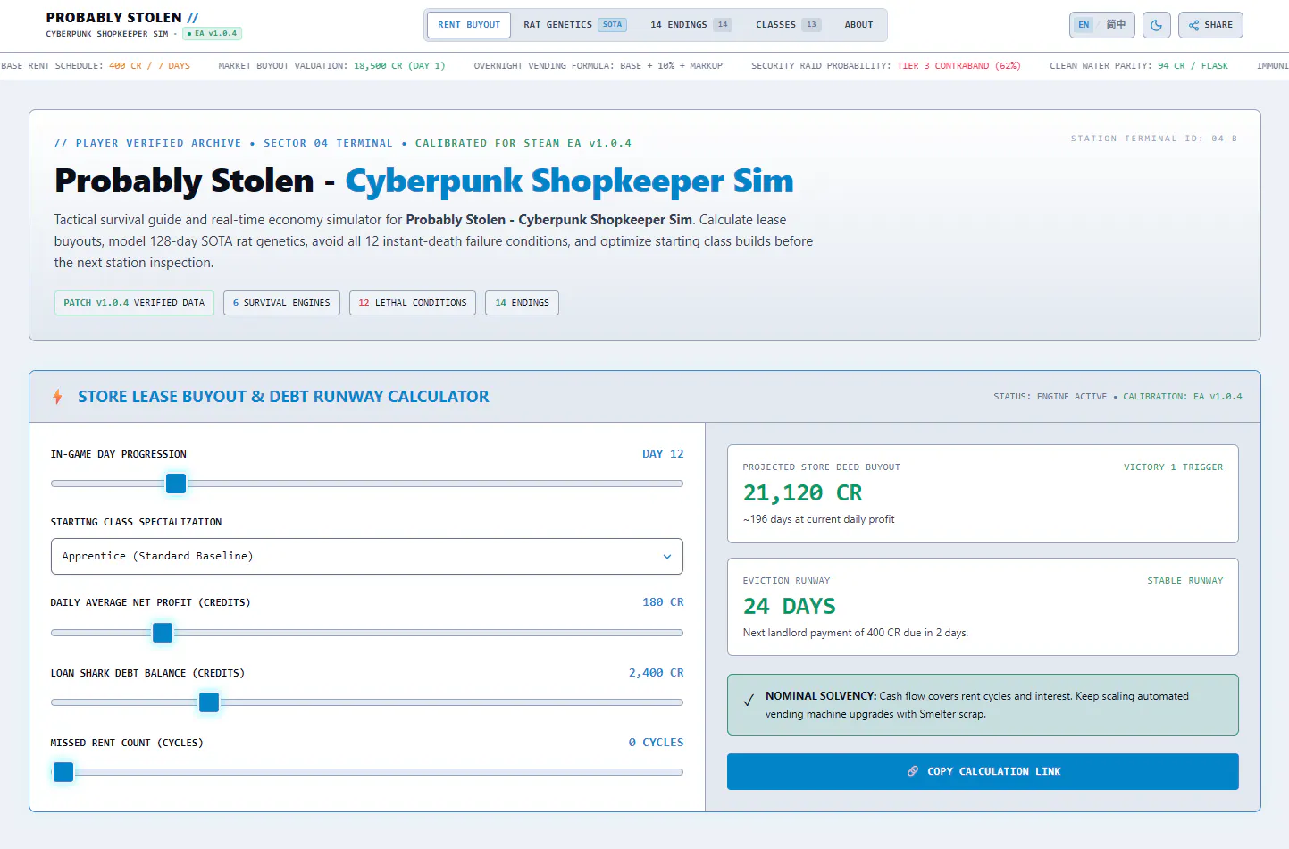
Task: Open the Starting Class Specialization dropdown
Action: click(367, 556)
